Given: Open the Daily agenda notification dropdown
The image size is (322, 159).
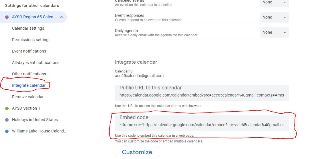Looking at the screenshot, I should tap(274, 33).
